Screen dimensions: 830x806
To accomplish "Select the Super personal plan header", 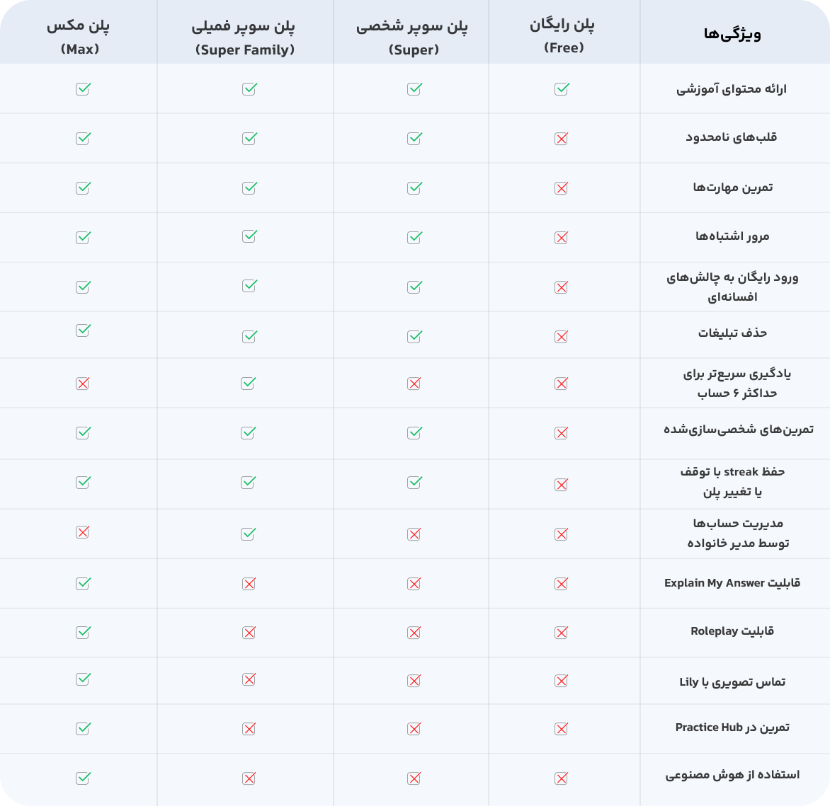I will point(412,37).
